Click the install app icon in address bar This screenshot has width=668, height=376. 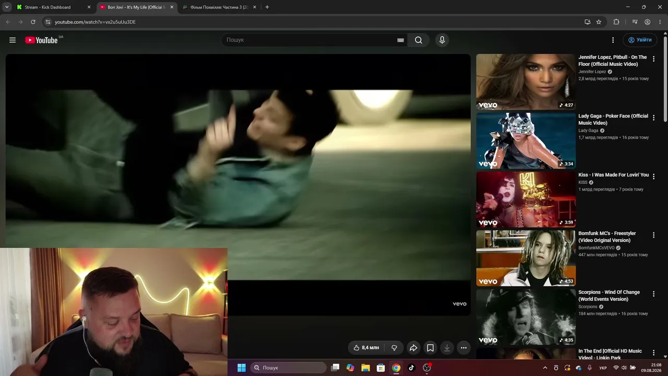pyautogui.click(x=587, y=22)
